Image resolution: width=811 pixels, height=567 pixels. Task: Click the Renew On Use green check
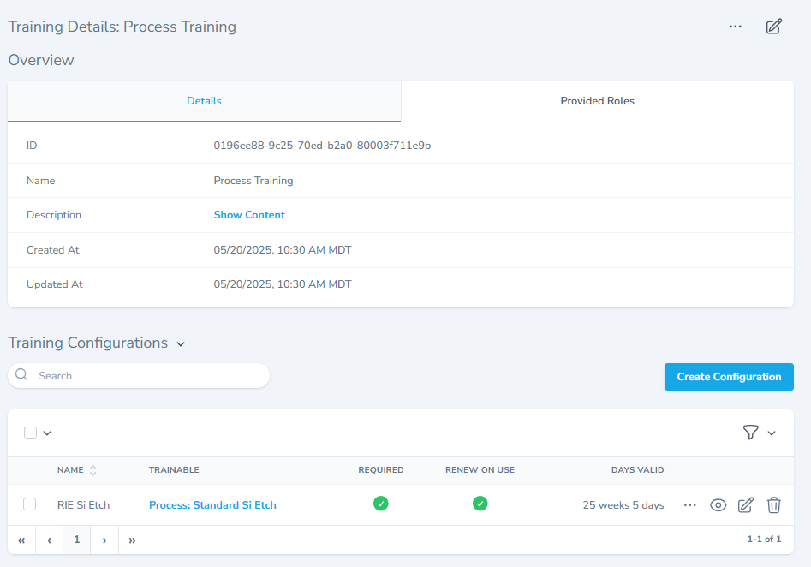tap(480, 504)
